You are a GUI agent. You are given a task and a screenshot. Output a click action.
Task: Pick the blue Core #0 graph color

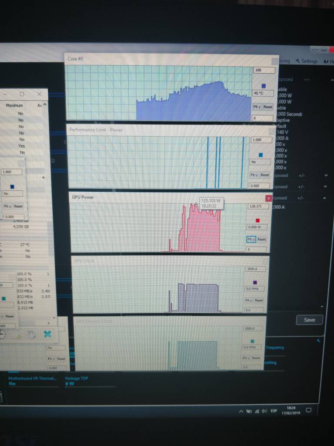click(264, 86)
